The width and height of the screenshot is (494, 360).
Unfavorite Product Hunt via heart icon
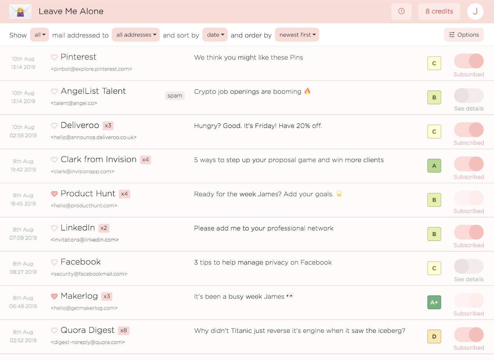54,194
